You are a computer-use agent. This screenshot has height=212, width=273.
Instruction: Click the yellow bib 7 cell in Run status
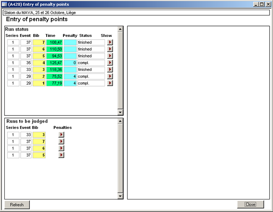coord(39,42)
